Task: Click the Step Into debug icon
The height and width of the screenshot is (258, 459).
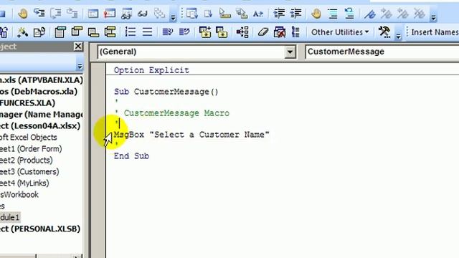Action: 39,14
